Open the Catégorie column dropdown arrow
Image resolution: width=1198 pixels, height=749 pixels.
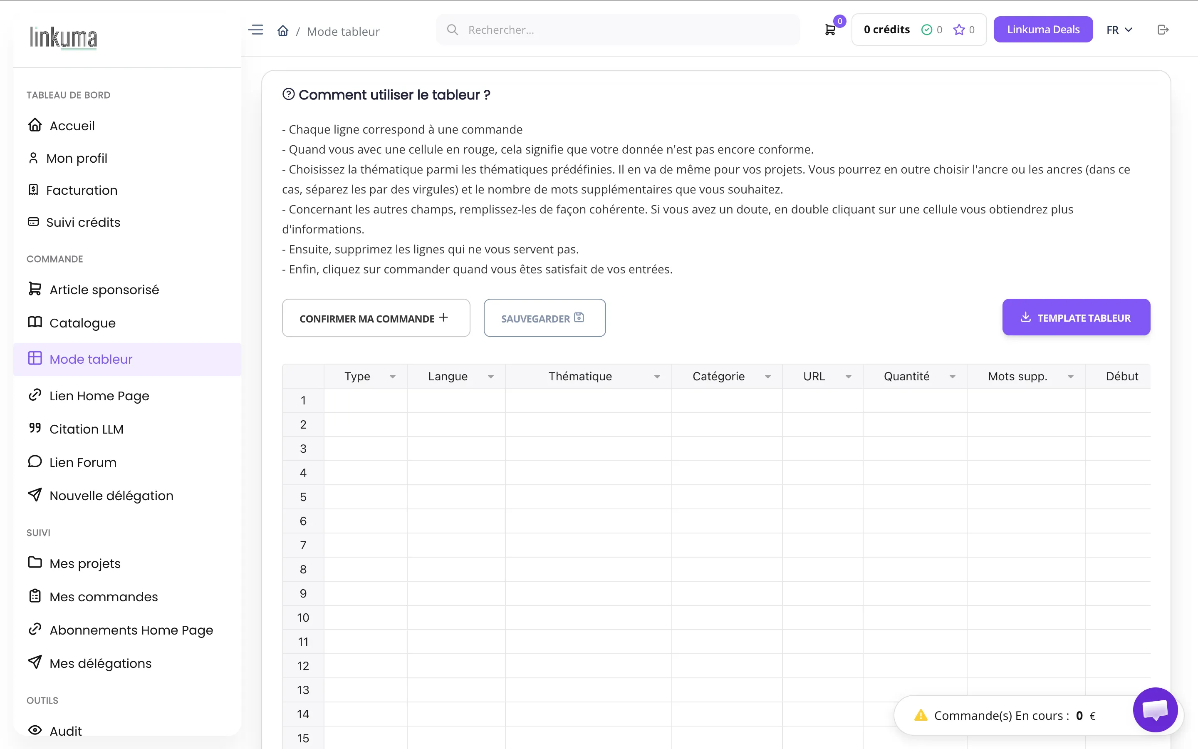tap(768, 377)
